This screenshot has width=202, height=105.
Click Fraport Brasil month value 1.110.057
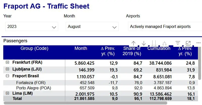point(85,77)
